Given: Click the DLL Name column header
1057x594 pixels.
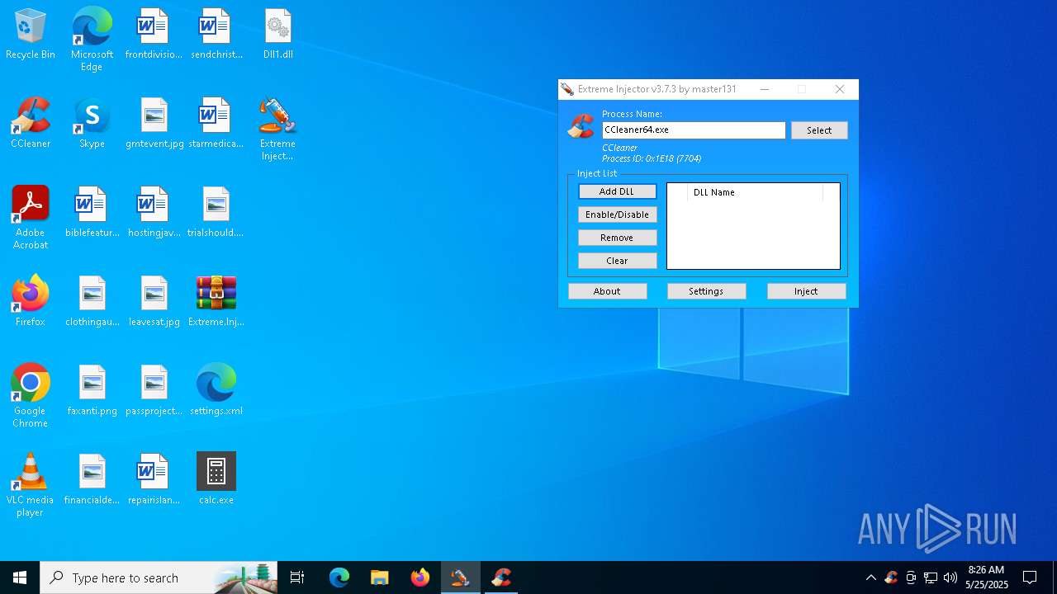Looking at the screenshot, I should pyautogui.click(x=755, y=192).
